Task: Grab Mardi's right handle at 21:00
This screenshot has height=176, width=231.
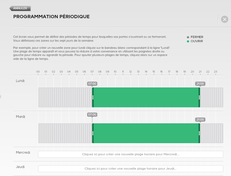Action: pyautogui.click(x=199, y=133)
